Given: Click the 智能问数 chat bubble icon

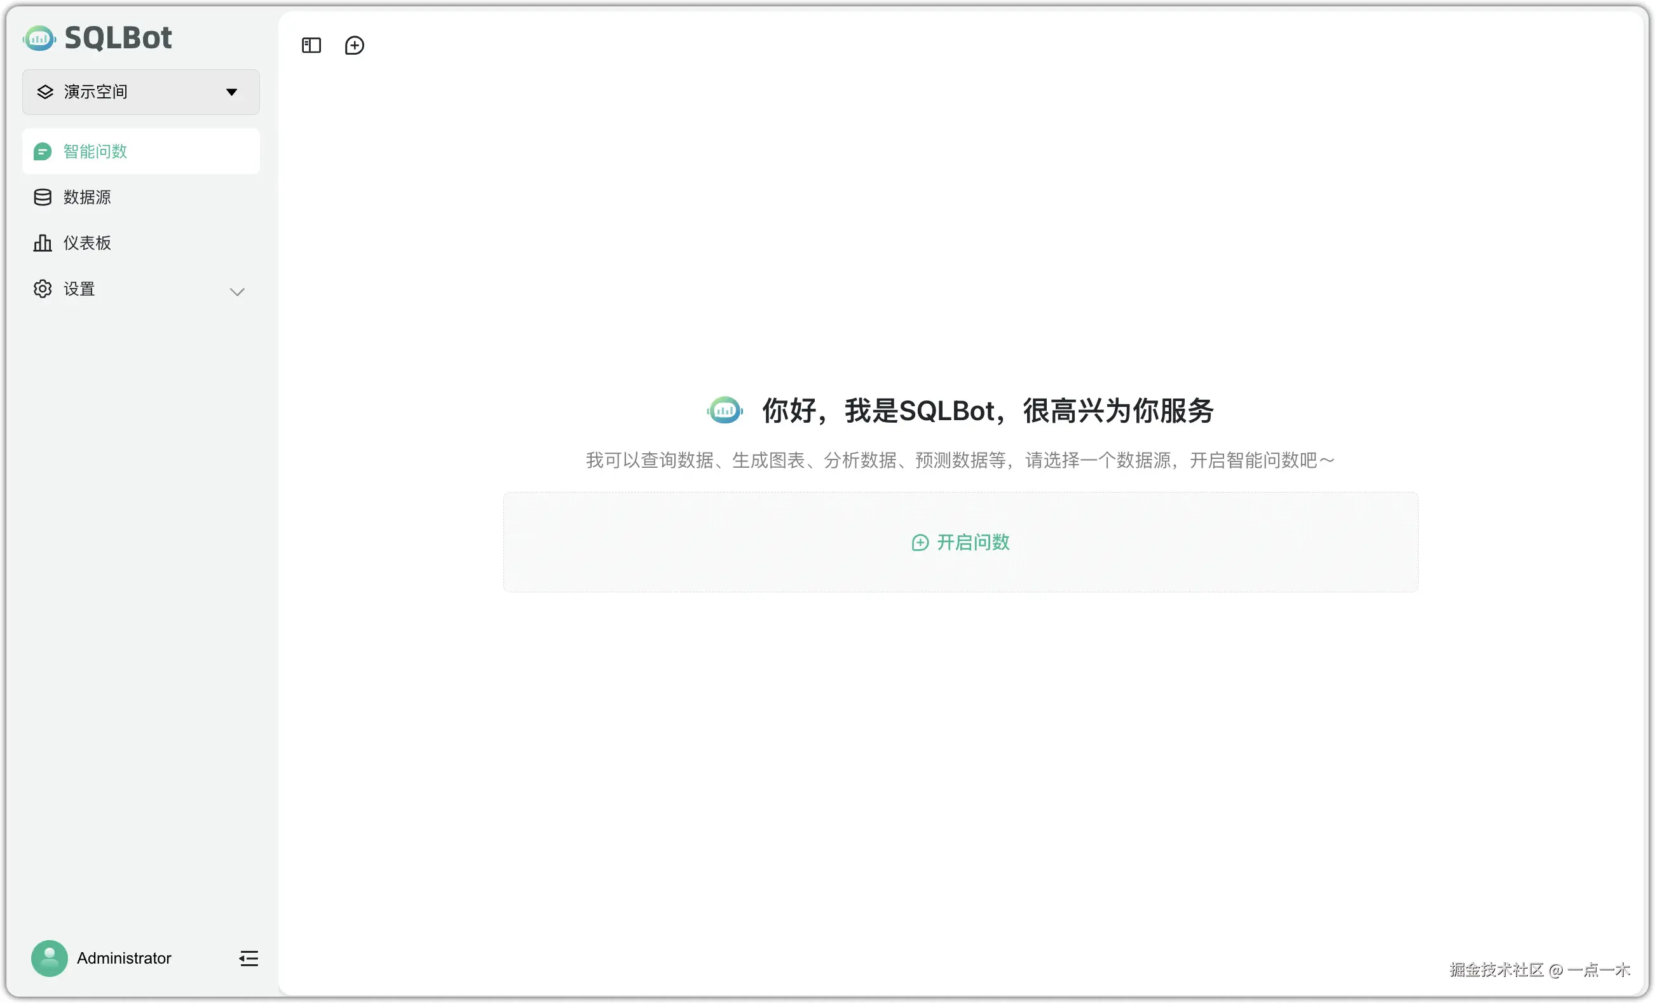Looking at the screenshot, I should (43, 151).
